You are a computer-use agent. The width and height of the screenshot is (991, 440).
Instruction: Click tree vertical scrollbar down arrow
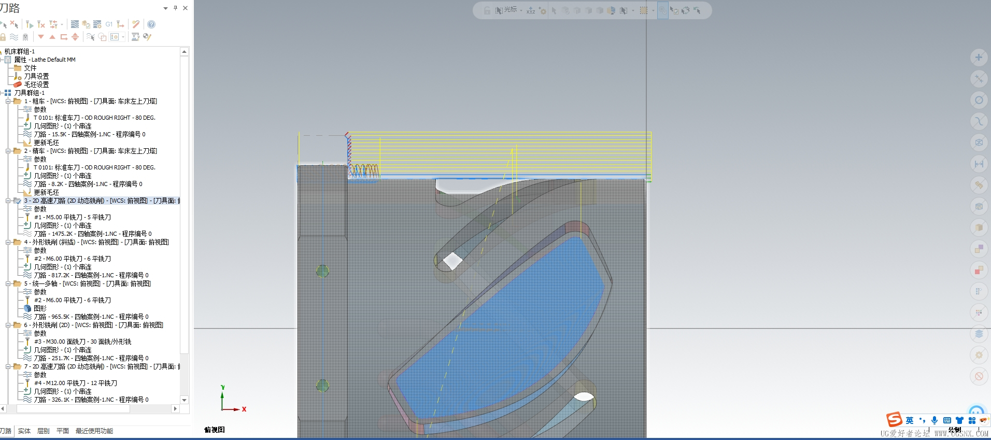[x=184, y=400]
